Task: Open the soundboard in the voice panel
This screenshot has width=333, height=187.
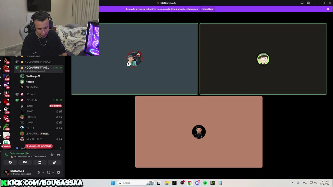Action: (55, 162)
